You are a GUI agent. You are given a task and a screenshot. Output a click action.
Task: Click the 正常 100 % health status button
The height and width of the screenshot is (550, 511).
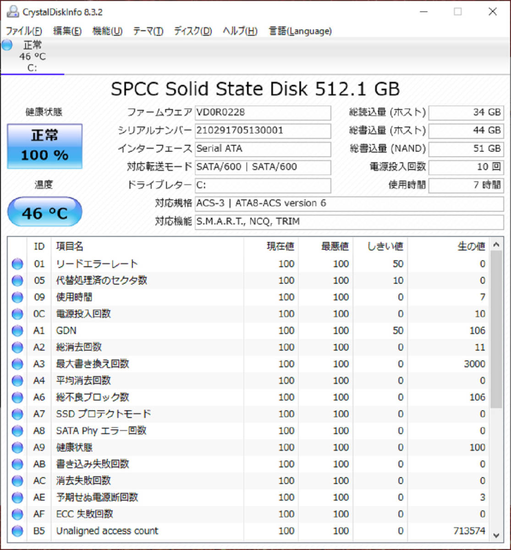(45, 146)
